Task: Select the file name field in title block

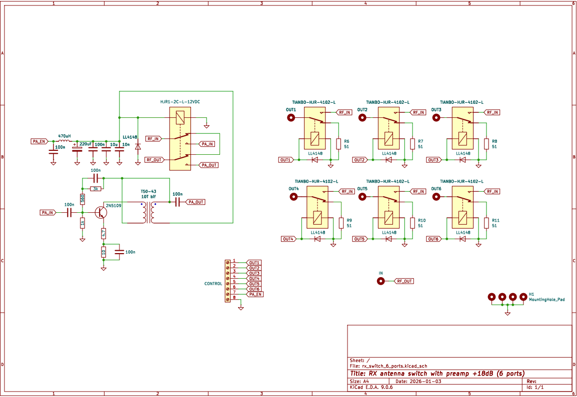Action: 388,366
